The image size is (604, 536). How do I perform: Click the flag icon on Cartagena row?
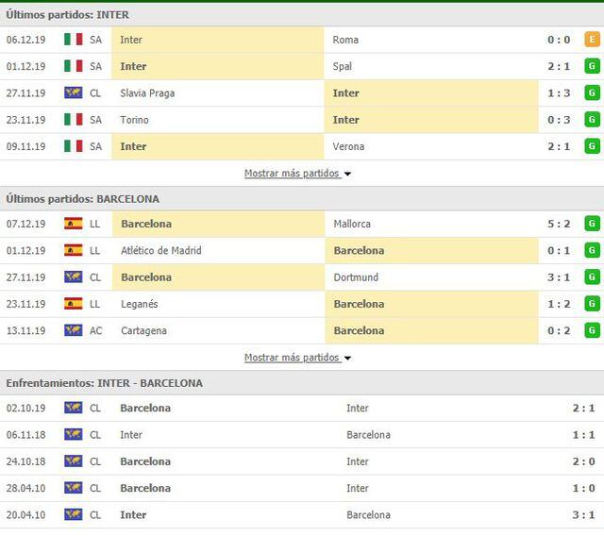[x=73, y=331]
